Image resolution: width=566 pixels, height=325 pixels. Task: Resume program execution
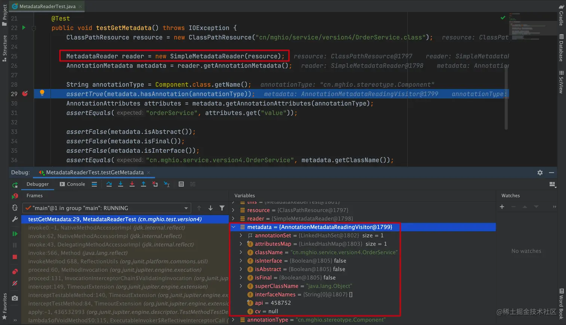(15, 234)
